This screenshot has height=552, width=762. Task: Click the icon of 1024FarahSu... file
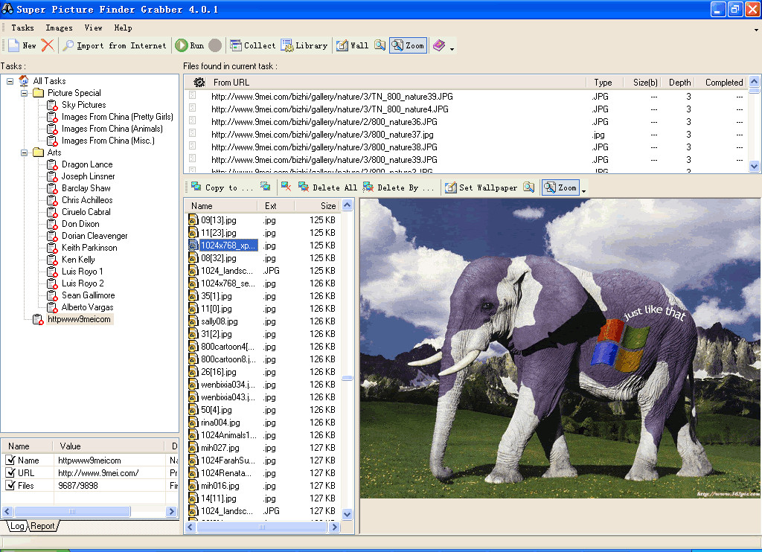pyautogui.click(x=193, y=460)
